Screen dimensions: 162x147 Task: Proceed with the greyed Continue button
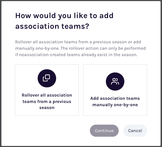104,131
